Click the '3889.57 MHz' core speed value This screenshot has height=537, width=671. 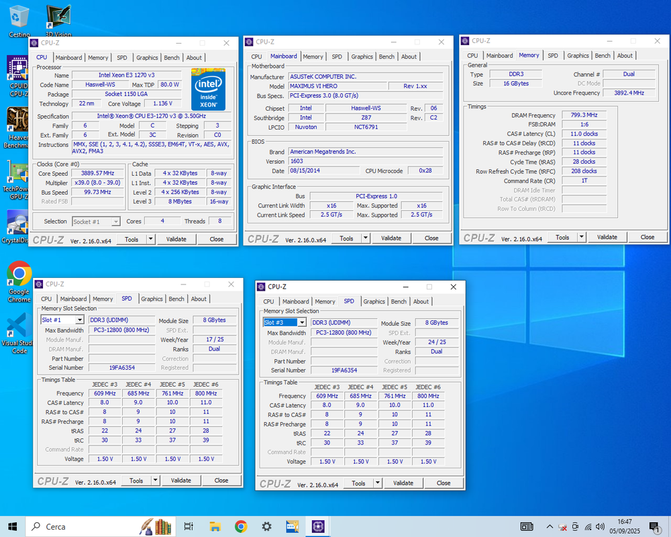[x=97, y=173]
